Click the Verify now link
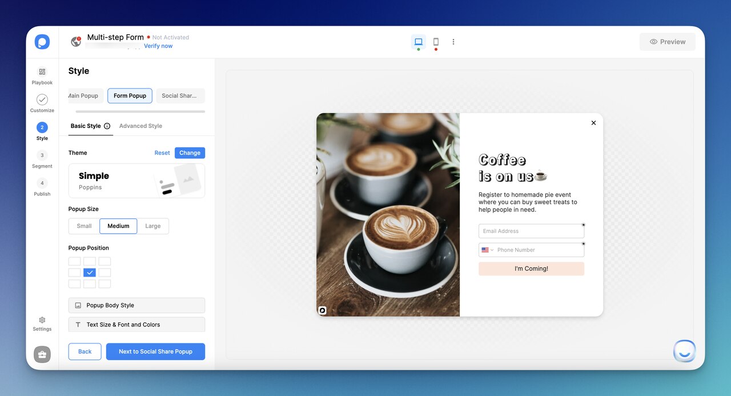This screenshot has height=396, width=731. pos(158,46)
